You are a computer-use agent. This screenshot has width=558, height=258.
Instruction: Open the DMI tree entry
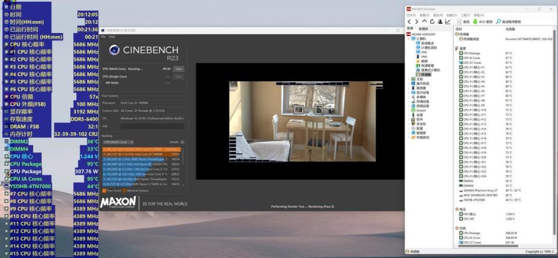tap(421, 52)
